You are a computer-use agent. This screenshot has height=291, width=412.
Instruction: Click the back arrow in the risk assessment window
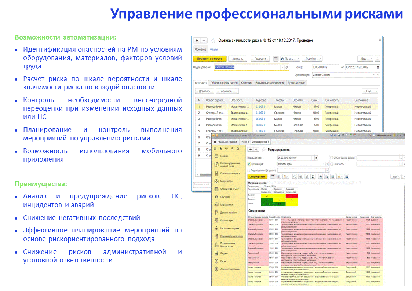pos(197,41)
